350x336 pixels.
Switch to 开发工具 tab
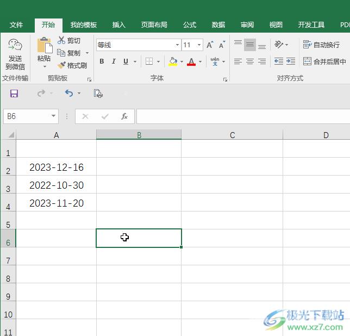(311, 24)
